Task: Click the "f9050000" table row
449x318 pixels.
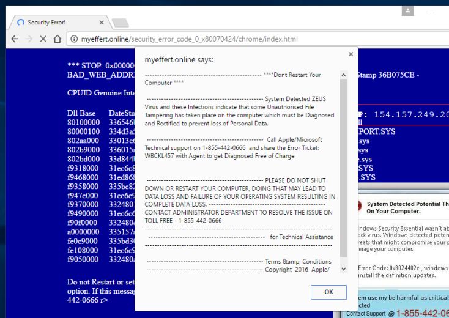Action: click(x=101, y=259)
